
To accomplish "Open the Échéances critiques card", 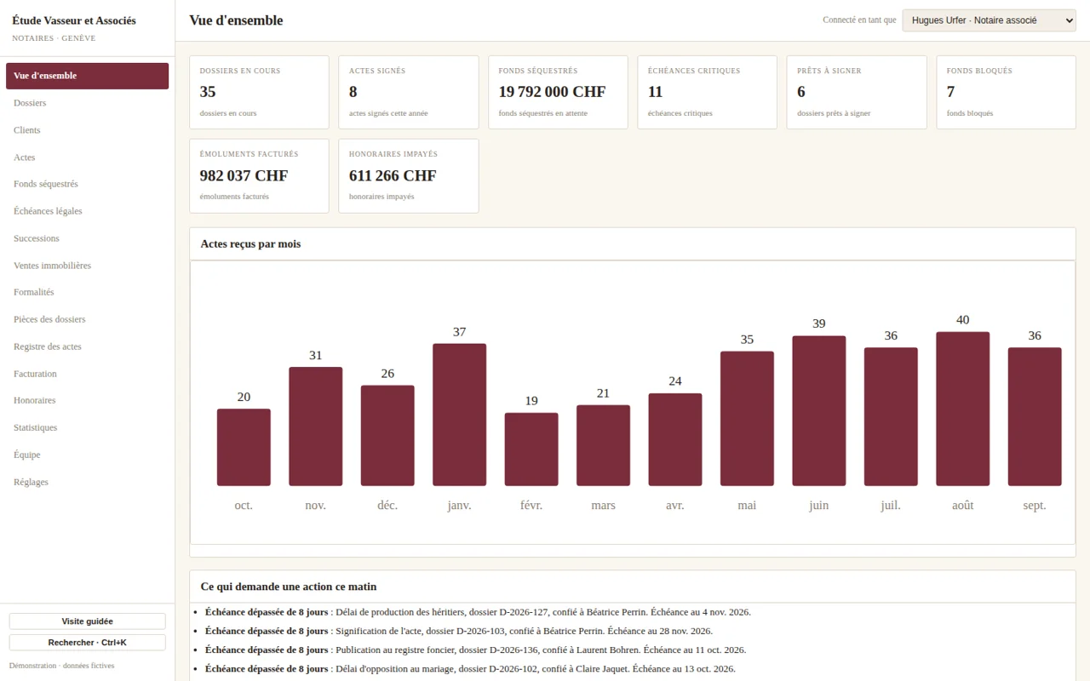I will (707, 93).
